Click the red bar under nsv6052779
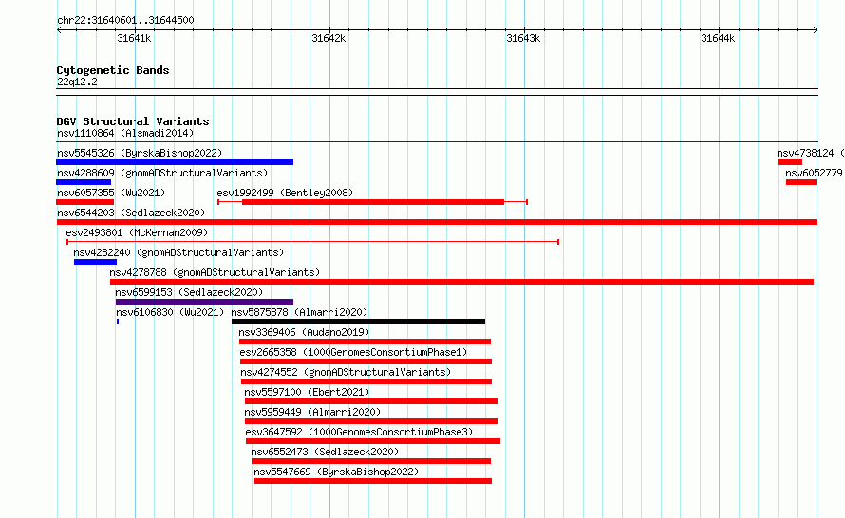845x518 pixels. point(800,182)
